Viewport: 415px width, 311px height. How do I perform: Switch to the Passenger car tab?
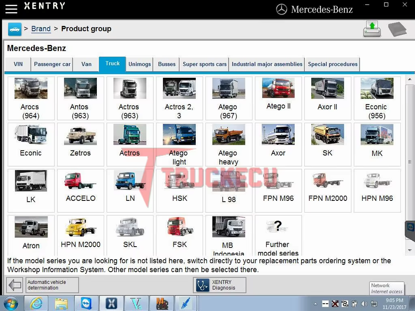52,64
